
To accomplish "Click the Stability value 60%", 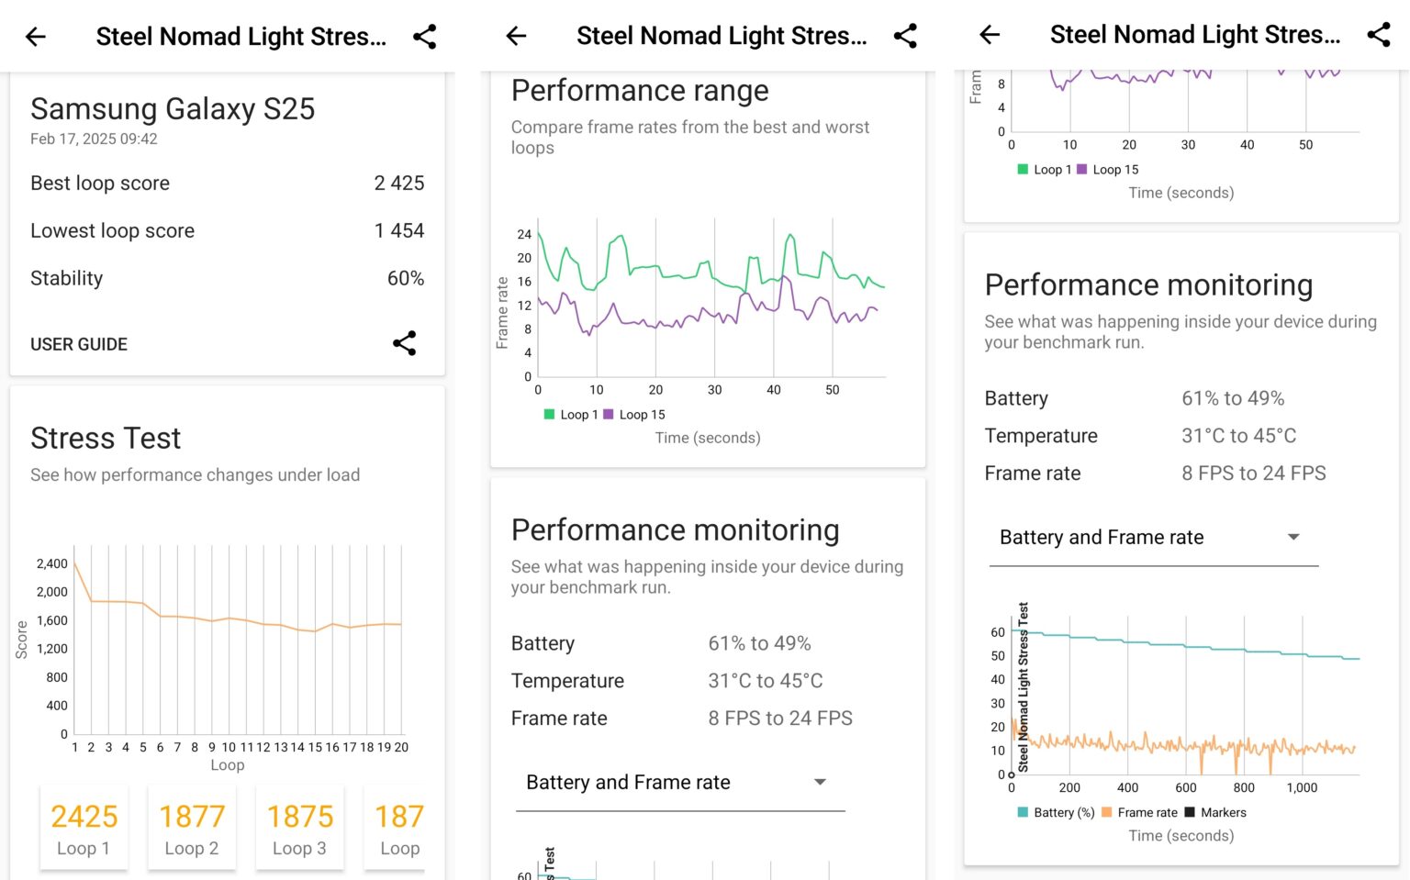I will click(406, 278).
